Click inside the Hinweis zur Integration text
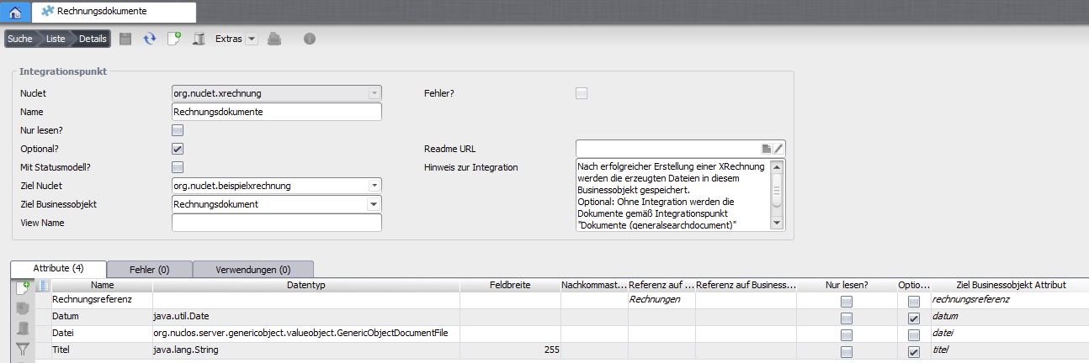This screenshot has height=363, width=1089. pos(673,194)
